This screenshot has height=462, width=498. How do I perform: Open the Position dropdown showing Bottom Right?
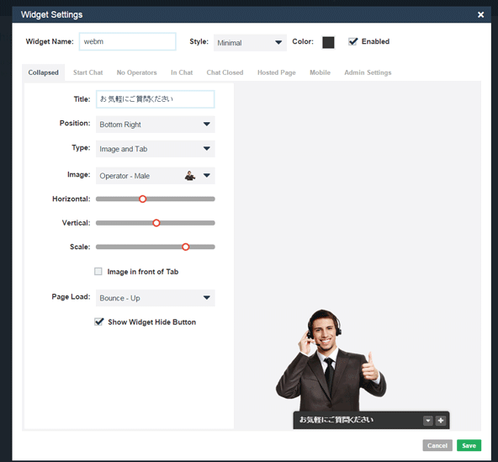tap(156, 125)
